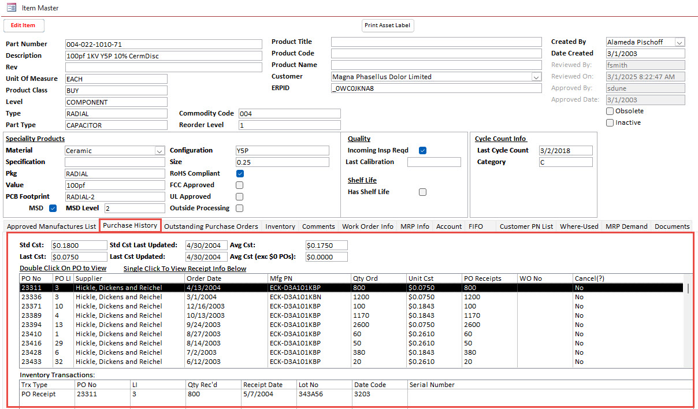Expand the Customer dropdown
Viewport: 698px width, 409px height.
pos(537,76)
